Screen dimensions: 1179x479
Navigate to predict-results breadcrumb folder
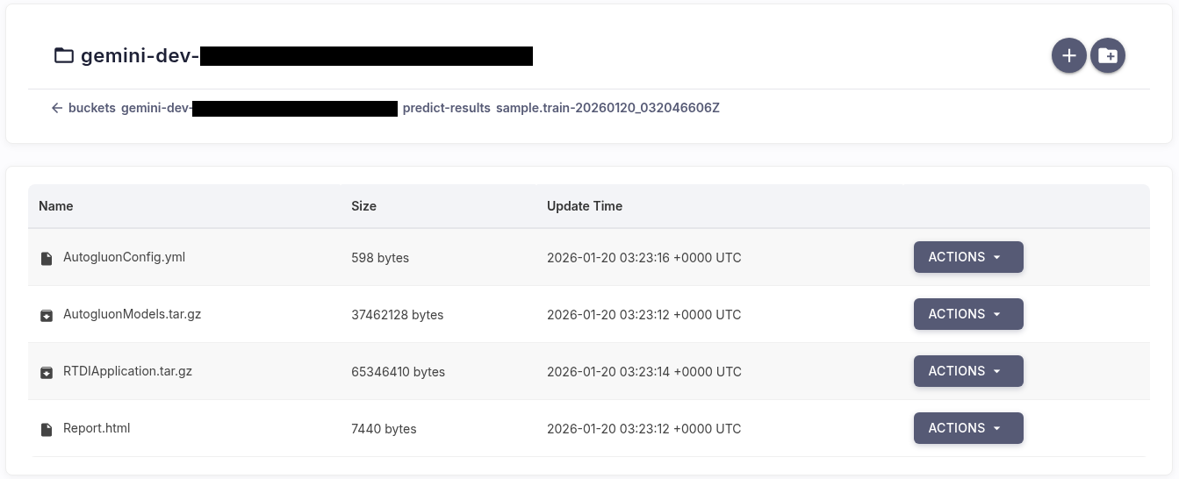tap(446, 108)
